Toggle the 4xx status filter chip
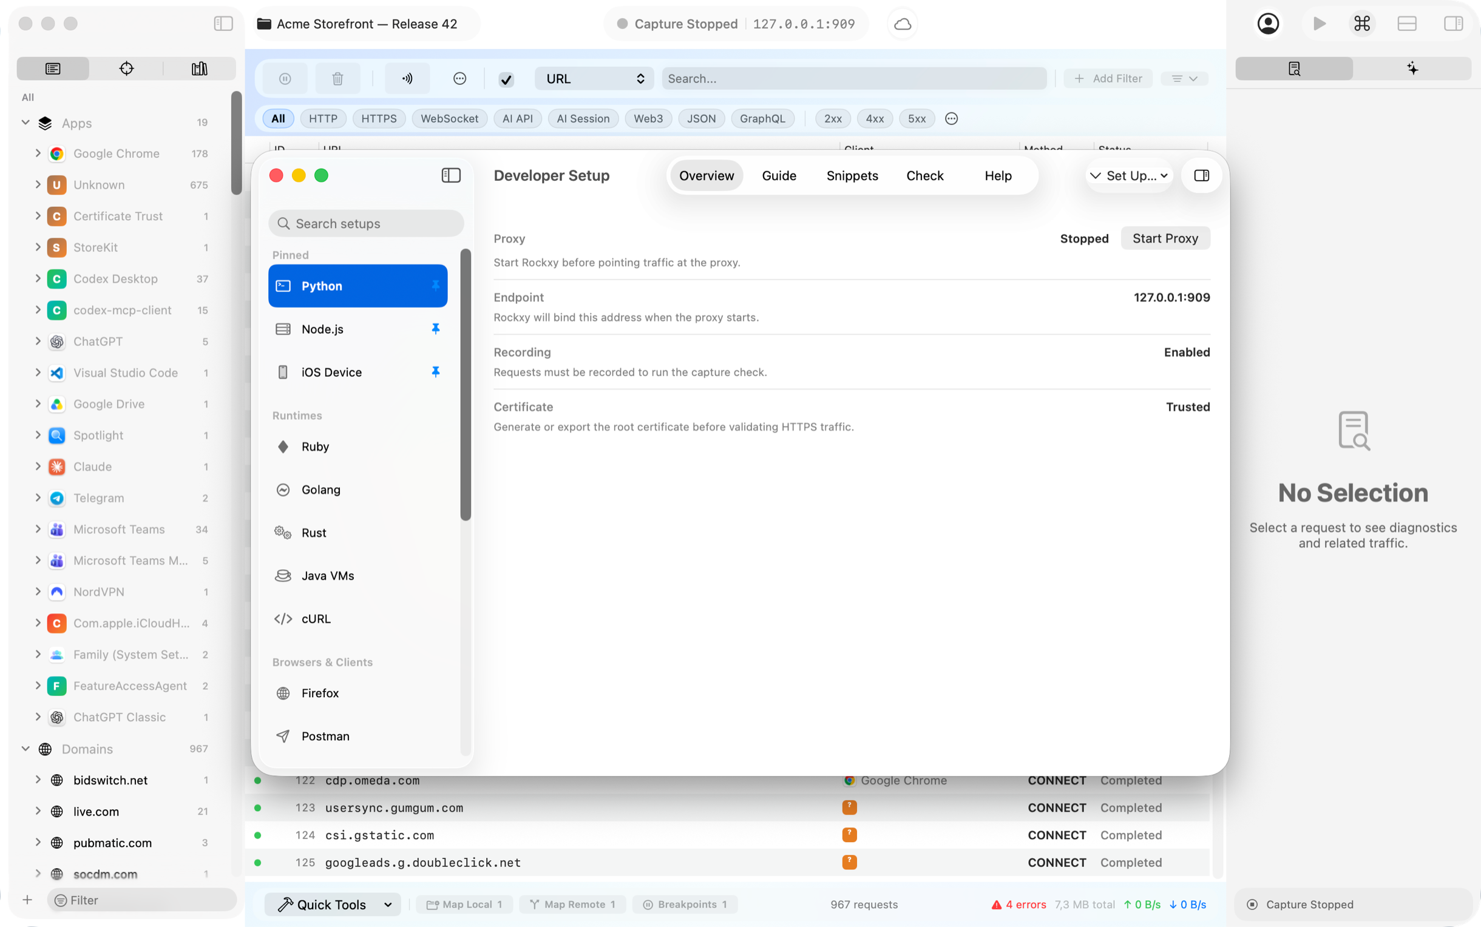The height and width of the screenshot is (927, 1481). [x=875, y=118]
